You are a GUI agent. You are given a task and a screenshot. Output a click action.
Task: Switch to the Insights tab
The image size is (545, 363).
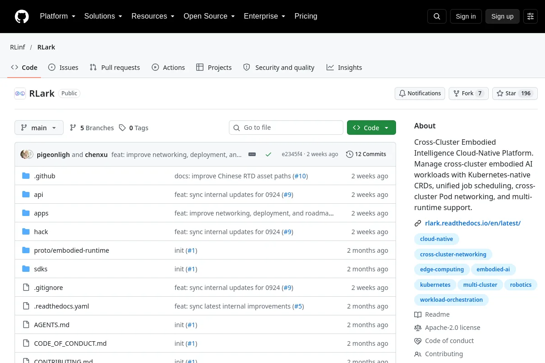click(344, 68)
